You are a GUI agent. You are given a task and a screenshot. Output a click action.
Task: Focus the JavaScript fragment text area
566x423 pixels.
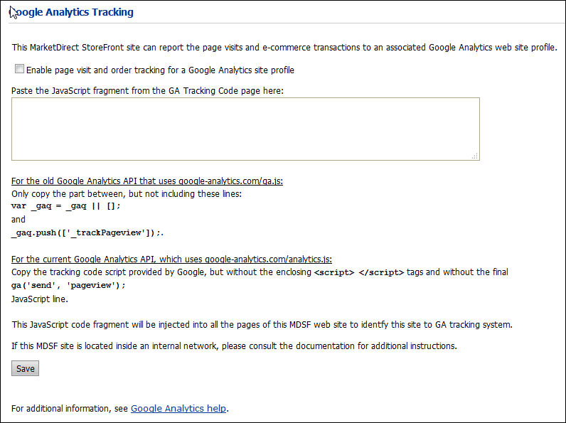[x=245, y=129]
